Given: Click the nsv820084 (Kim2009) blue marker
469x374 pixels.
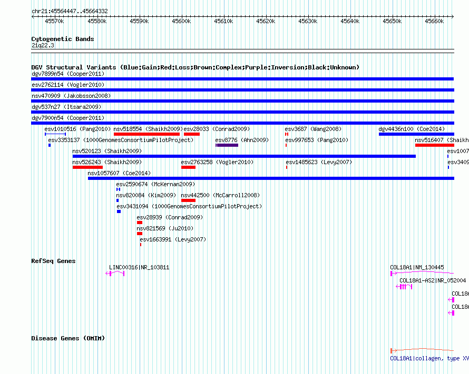Looking at the screenshot, I should [x=118, y=200].
